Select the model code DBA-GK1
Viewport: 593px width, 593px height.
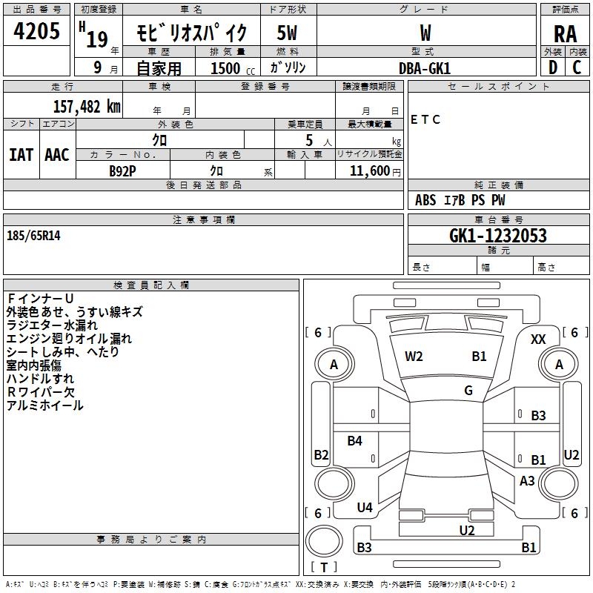(425, 68)
